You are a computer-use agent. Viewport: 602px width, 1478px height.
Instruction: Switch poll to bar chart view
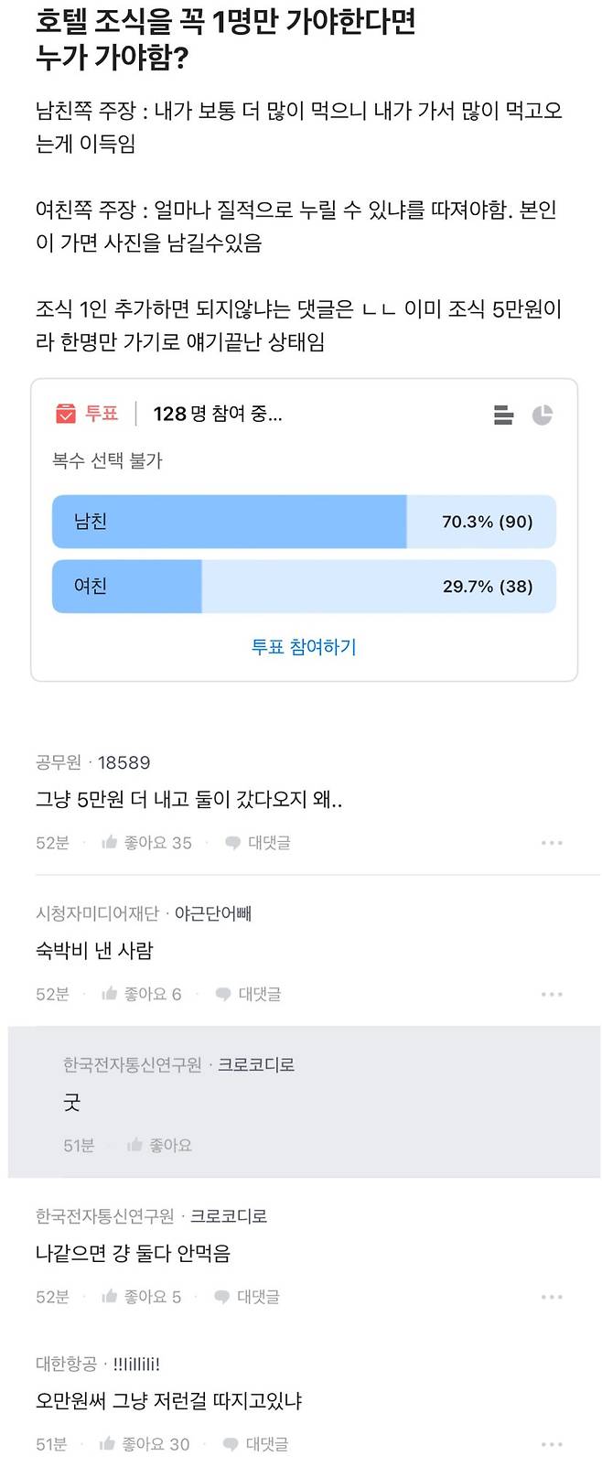(503, 415)
